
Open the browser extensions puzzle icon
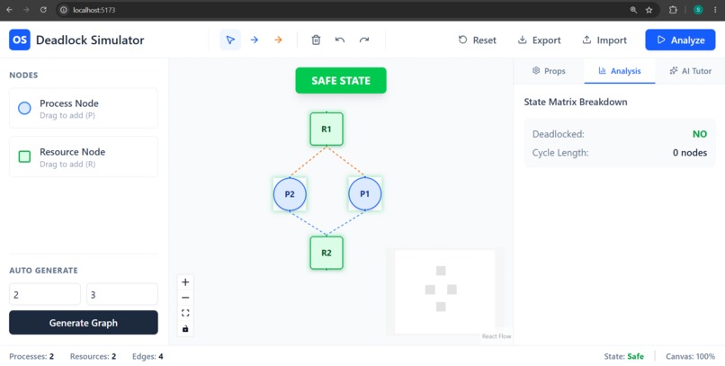coord(673,10)
